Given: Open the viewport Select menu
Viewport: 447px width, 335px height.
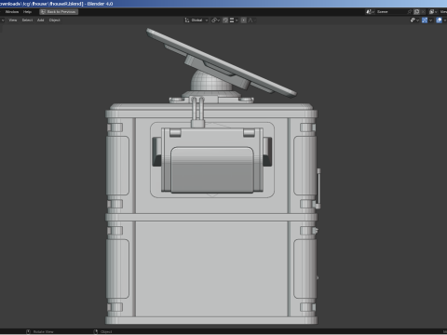Looking at the screenshot, I should click(27, 20).
